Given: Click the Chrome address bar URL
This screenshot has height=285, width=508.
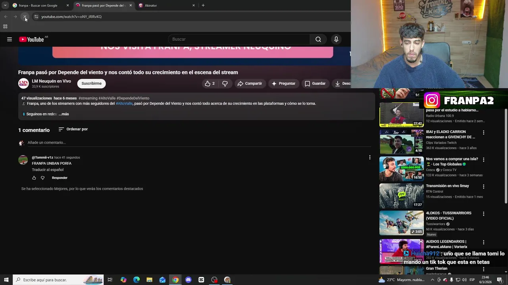Looking at the screenshot, I should point(71,17).
